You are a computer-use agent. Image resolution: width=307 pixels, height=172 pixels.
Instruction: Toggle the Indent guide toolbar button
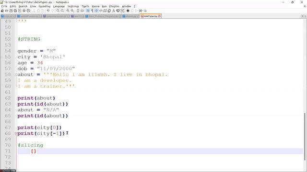[x=96, y=11]
